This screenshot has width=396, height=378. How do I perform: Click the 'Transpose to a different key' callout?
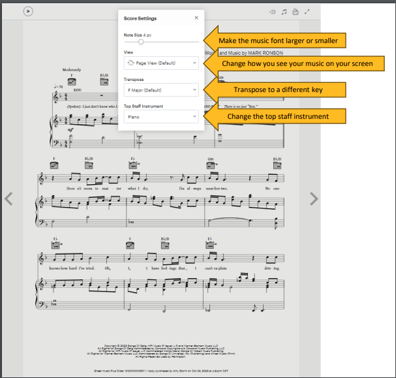277,89
